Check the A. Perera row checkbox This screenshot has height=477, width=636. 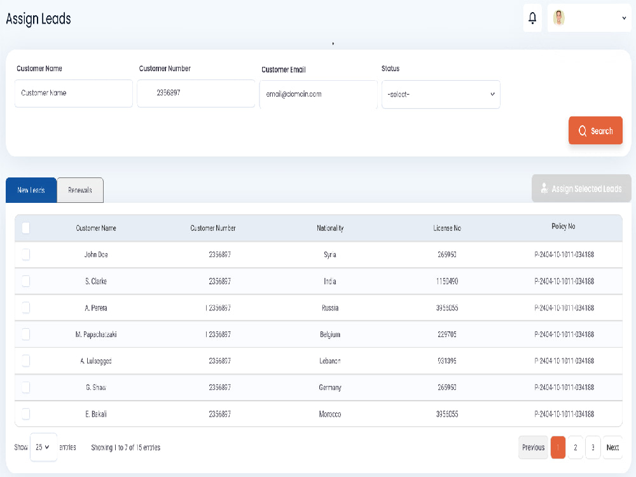[25, 307]
